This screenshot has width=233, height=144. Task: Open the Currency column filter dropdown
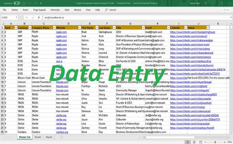pyautogui.click(x=30, y=28)
